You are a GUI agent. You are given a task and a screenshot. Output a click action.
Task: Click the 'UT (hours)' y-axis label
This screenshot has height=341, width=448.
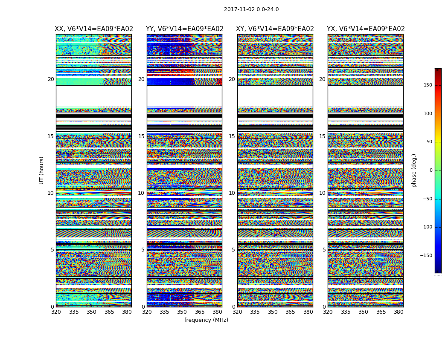click(x=42, y=170)
